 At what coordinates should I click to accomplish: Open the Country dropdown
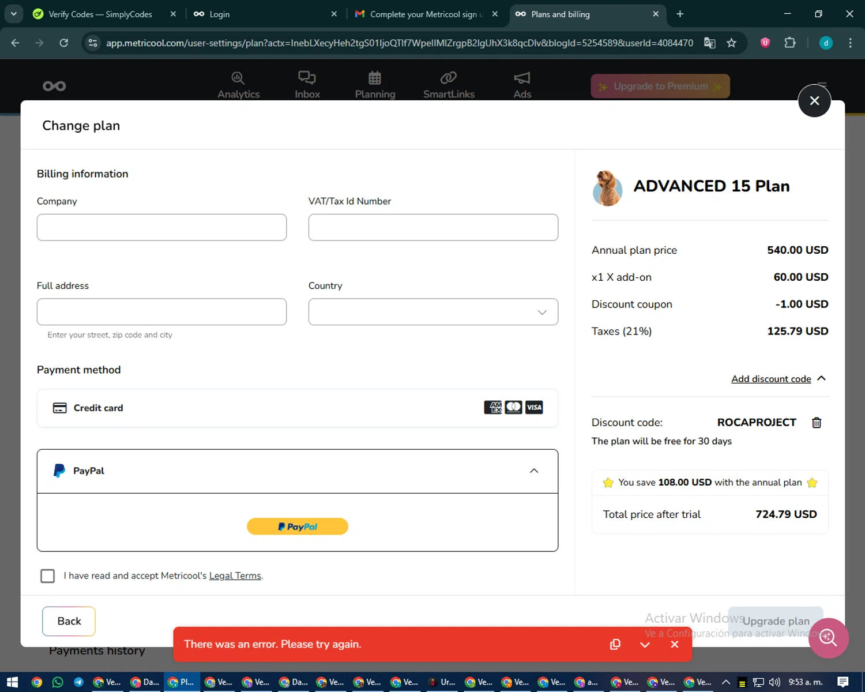coord(433,312)
